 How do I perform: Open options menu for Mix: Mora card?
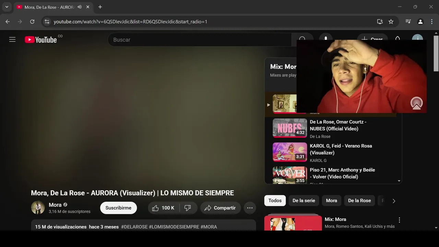[x=399, y=220]
